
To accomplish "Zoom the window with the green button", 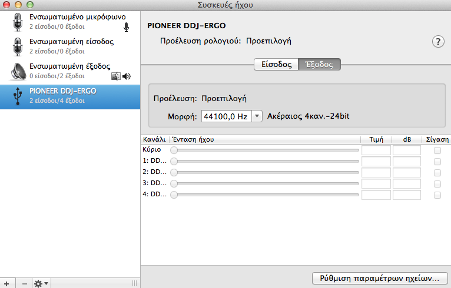I will pos(29,5).
